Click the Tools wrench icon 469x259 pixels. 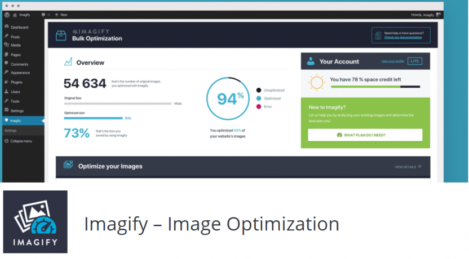point(7,101)
